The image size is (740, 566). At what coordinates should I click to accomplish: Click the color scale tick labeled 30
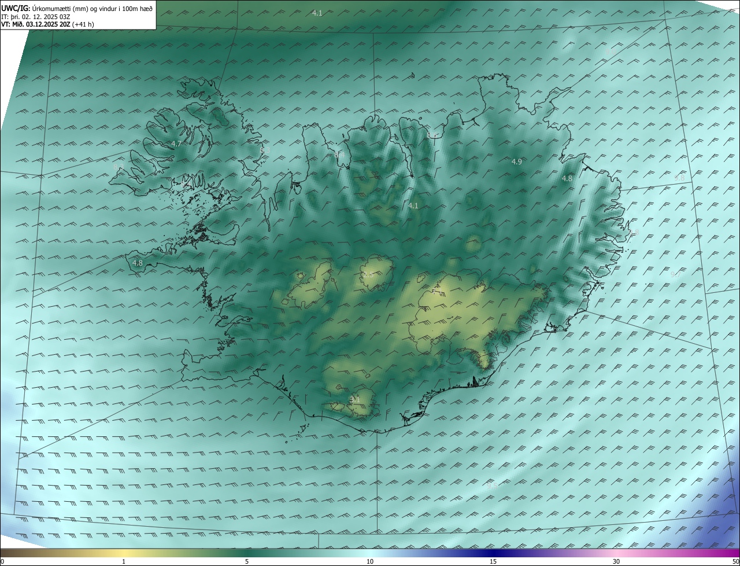pyautogui.click(x=616, y=561)
